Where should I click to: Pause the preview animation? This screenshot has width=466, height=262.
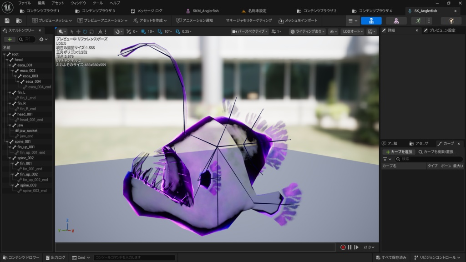(350, 247)
